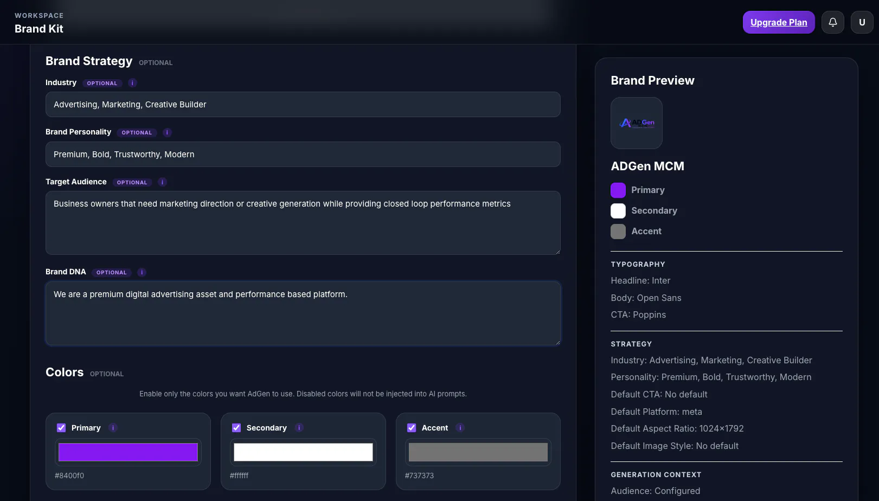879x501 pixels.
Task: Show info icon next to Industry
Action: [x=132, y=83]
